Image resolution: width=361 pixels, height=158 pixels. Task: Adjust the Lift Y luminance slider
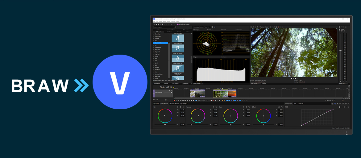pyautogui.click(x=165, y=125)
